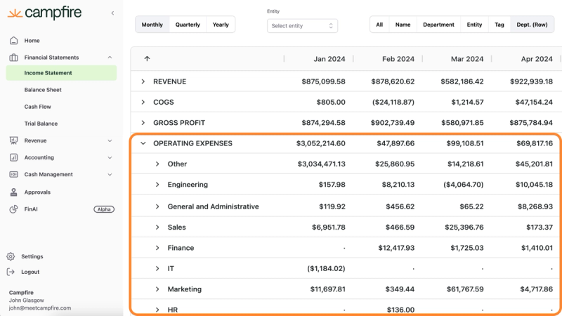Viewport: 562px width, 316px height.
Task: Expand the COGS row
Action: [x=143, y=102]
